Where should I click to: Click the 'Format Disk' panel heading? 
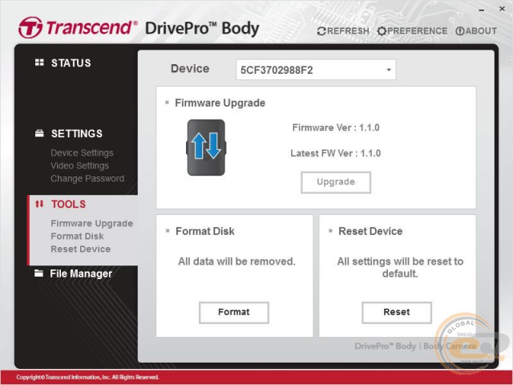pyautogui.click(x=205, y=231)
